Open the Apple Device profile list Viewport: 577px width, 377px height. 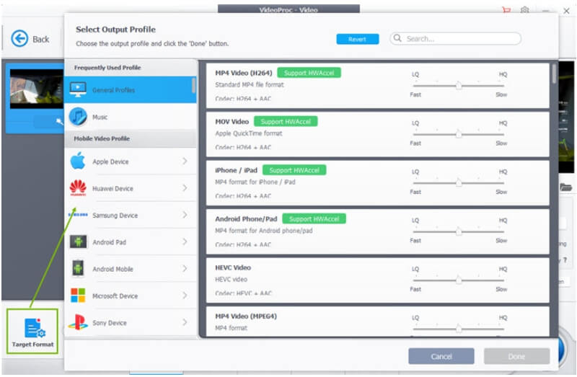pos(131,161)
